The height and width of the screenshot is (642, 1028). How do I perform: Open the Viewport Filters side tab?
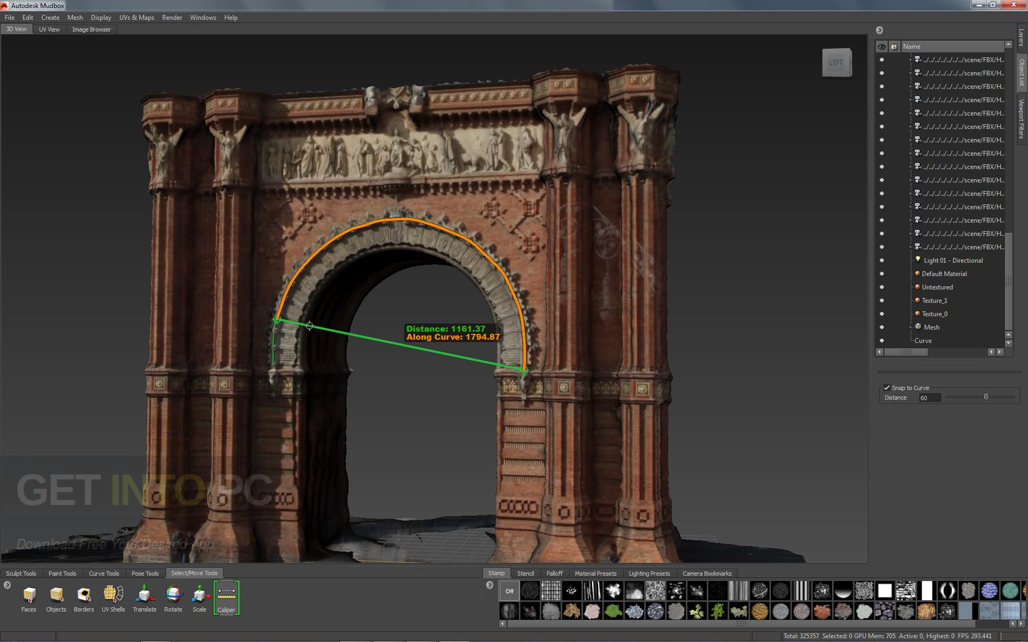(x=1022, y=119)
